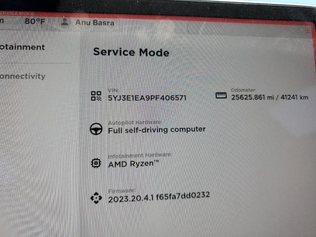
Task: Select the Connectivity sidebar item
Action: coord(23,77)
